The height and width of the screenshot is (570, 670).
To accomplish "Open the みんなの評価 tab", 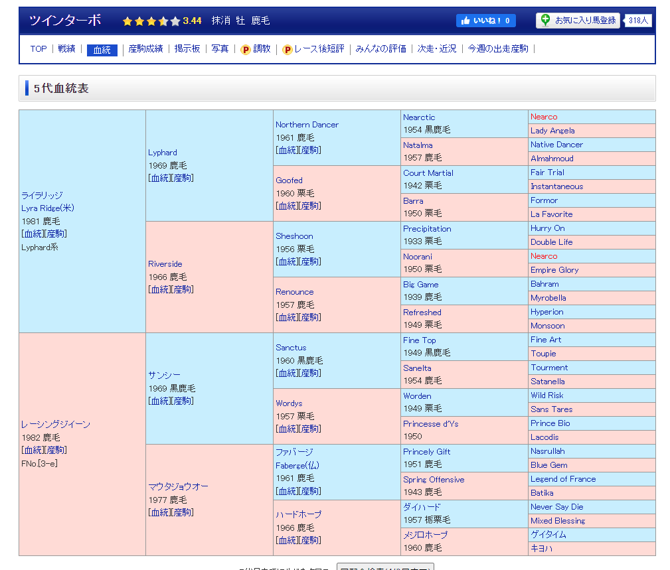I will pyautogui.click(x=380, y=49).
